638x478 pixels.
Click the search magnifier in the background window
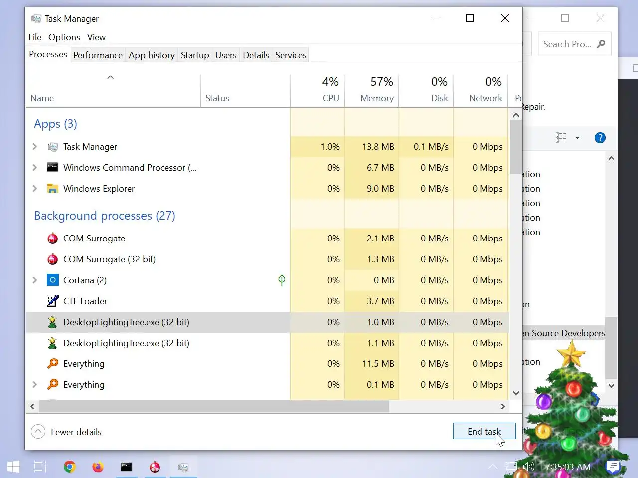(x=601, y=44)
